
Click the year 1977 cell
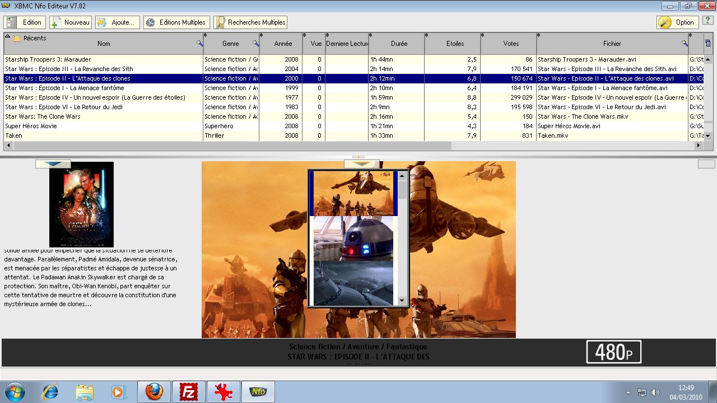coord(281,97)
